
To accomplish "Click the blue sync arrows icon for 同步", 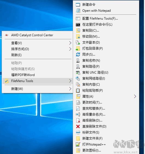I will (78, 55).
